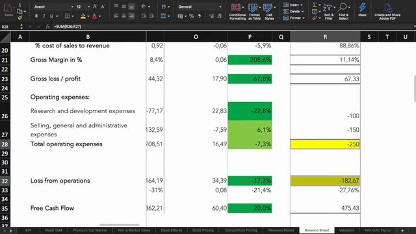The height and width of the screenshot is (234, 416).
Task: Decrease decimal places icon
Action: pos(220,16)
